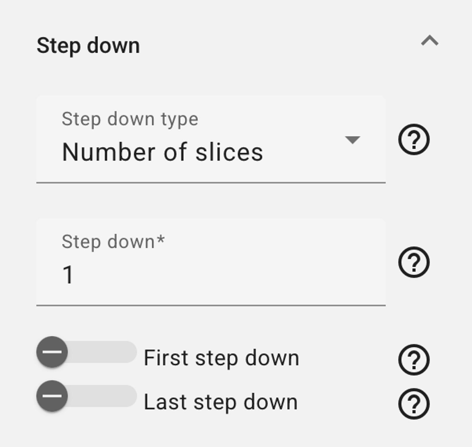Click the Step down* required field label
This screenshot has height=447, width=472.
point(113,242)
